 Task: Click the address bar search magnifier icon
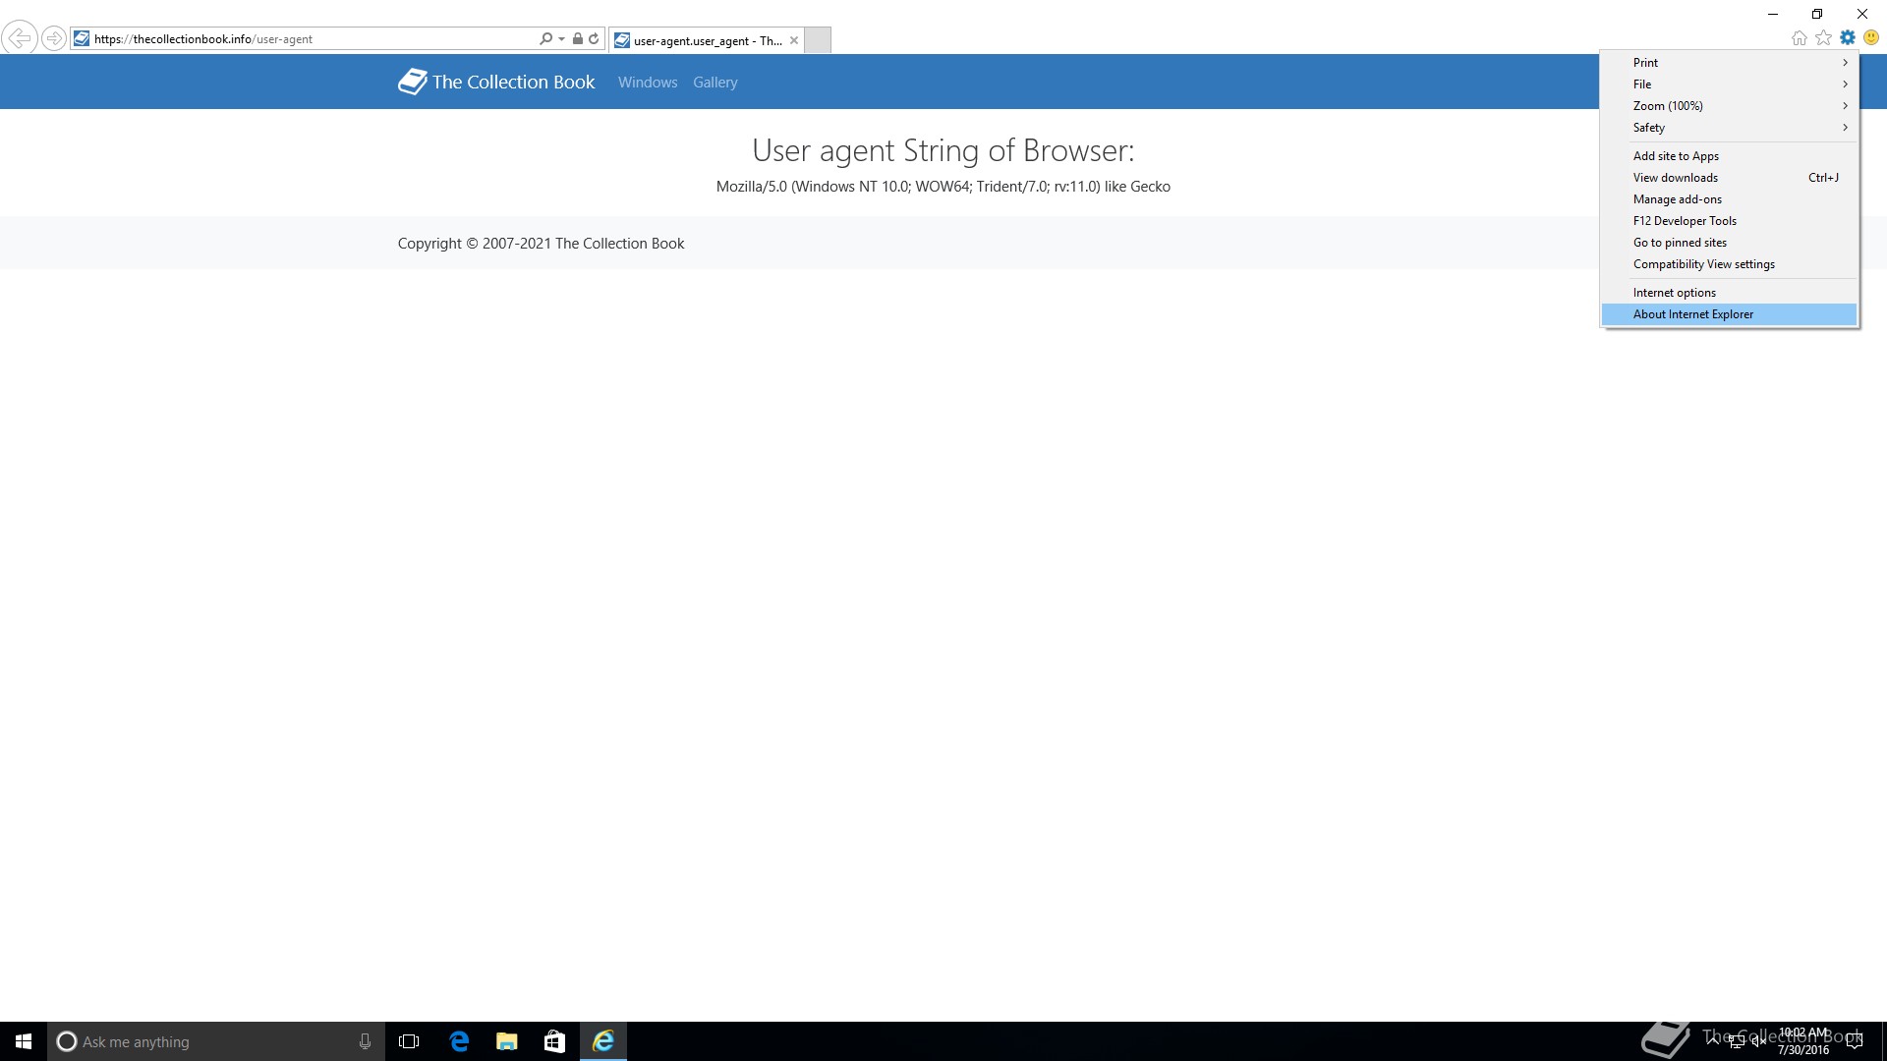(545, 39)
